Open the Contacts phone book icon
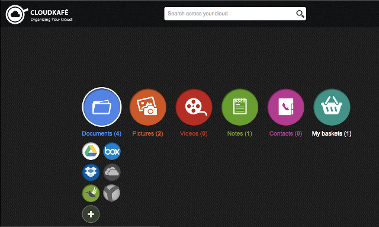The height and width of the screenshot is (227, 379). tap(285, 107)
